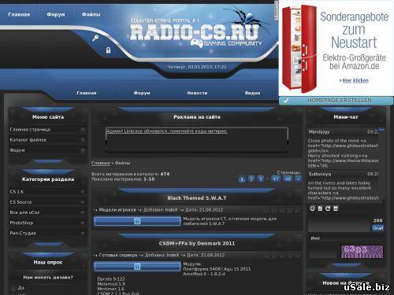Click Suttonoyq username in mini-chat
Image resolution: width=394 pixels, height=295 pixels.
click(320, 174)
